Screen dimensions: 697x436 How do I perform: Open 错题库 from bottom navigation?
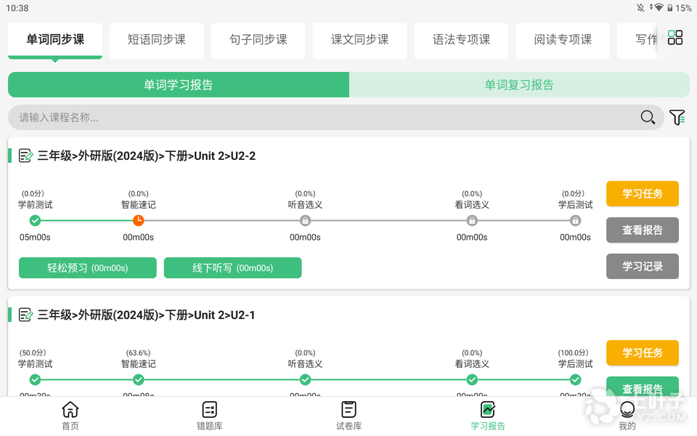click(x=210, y=416)
